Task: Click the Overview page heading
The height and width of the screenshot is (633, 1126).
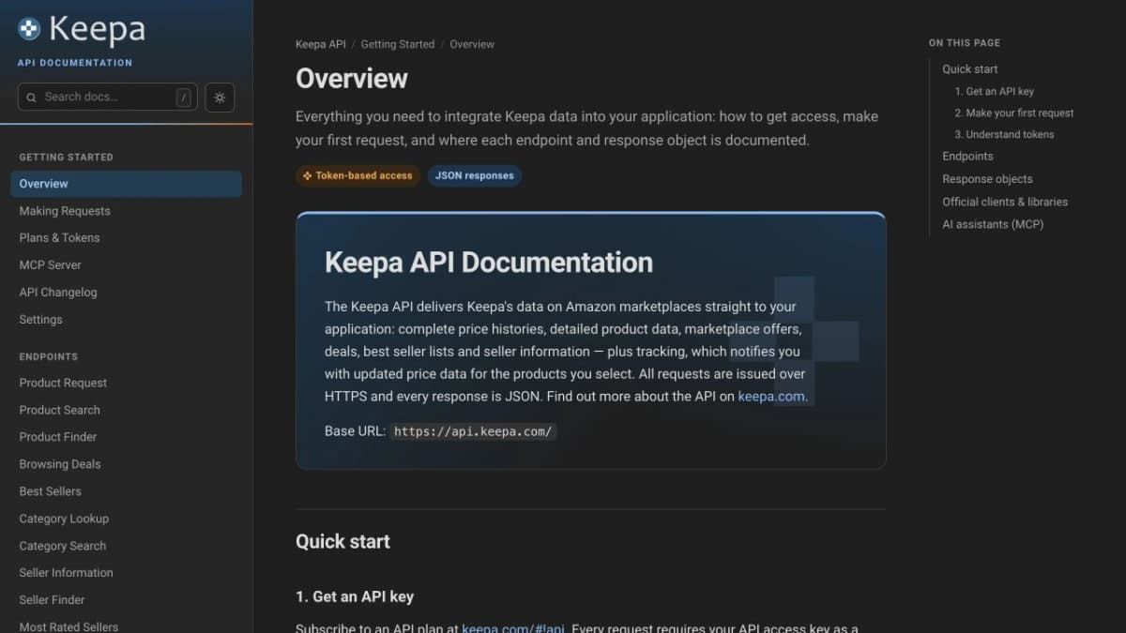Action: tap(352, 78)
